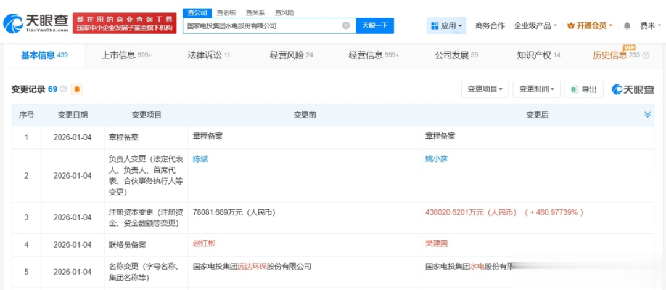
Task: Click the 变更前 column header
Action: (x=305, y=115)
